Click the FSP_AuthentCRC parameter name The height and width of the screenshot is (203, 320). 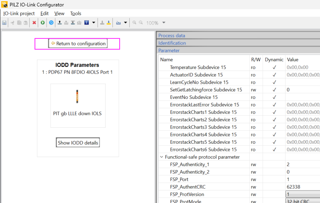point(188,187)
